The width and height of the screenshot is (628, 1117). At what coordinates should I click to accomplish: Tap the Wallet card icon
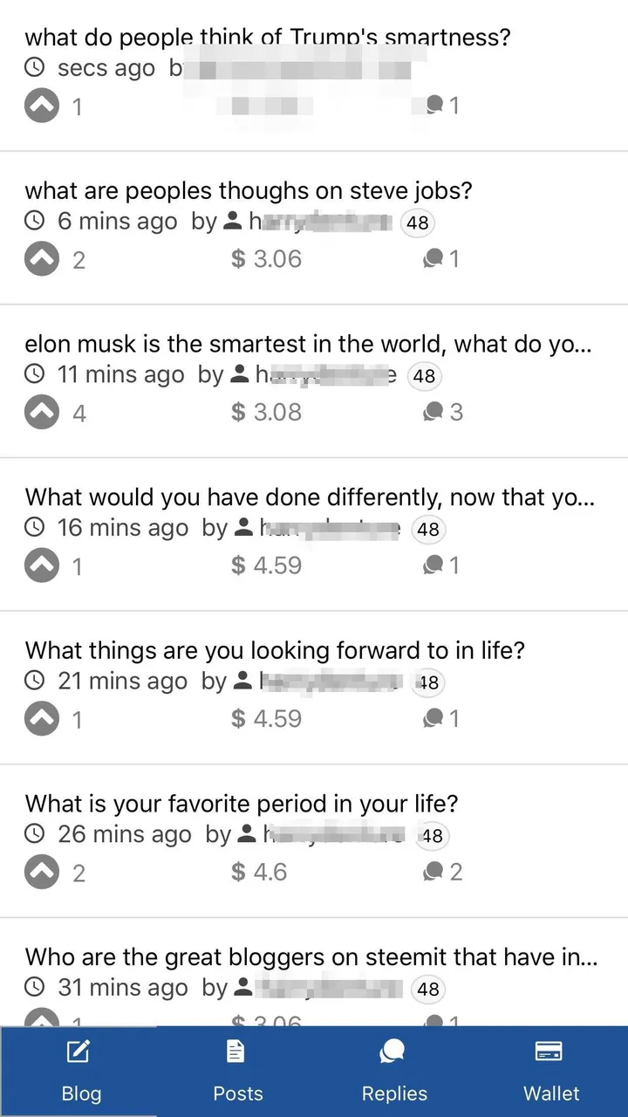(549, 1052)
